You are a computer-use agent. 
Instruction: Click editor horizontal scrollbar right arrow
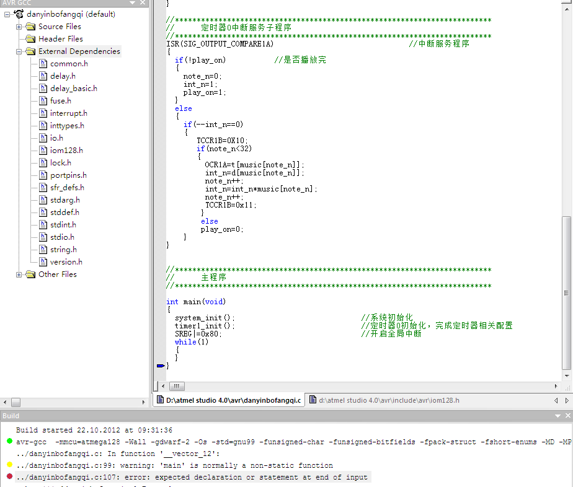tap(556, 386)
